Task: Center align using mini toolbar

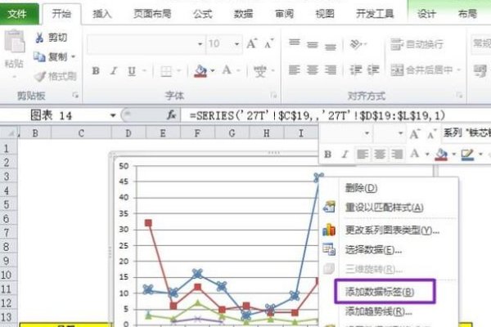Action: (x=380, y=155)
